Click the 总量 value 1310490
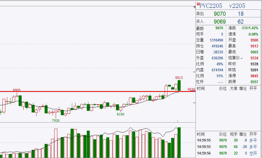This screenshot has height=158, width=262. tap(216, 40)
